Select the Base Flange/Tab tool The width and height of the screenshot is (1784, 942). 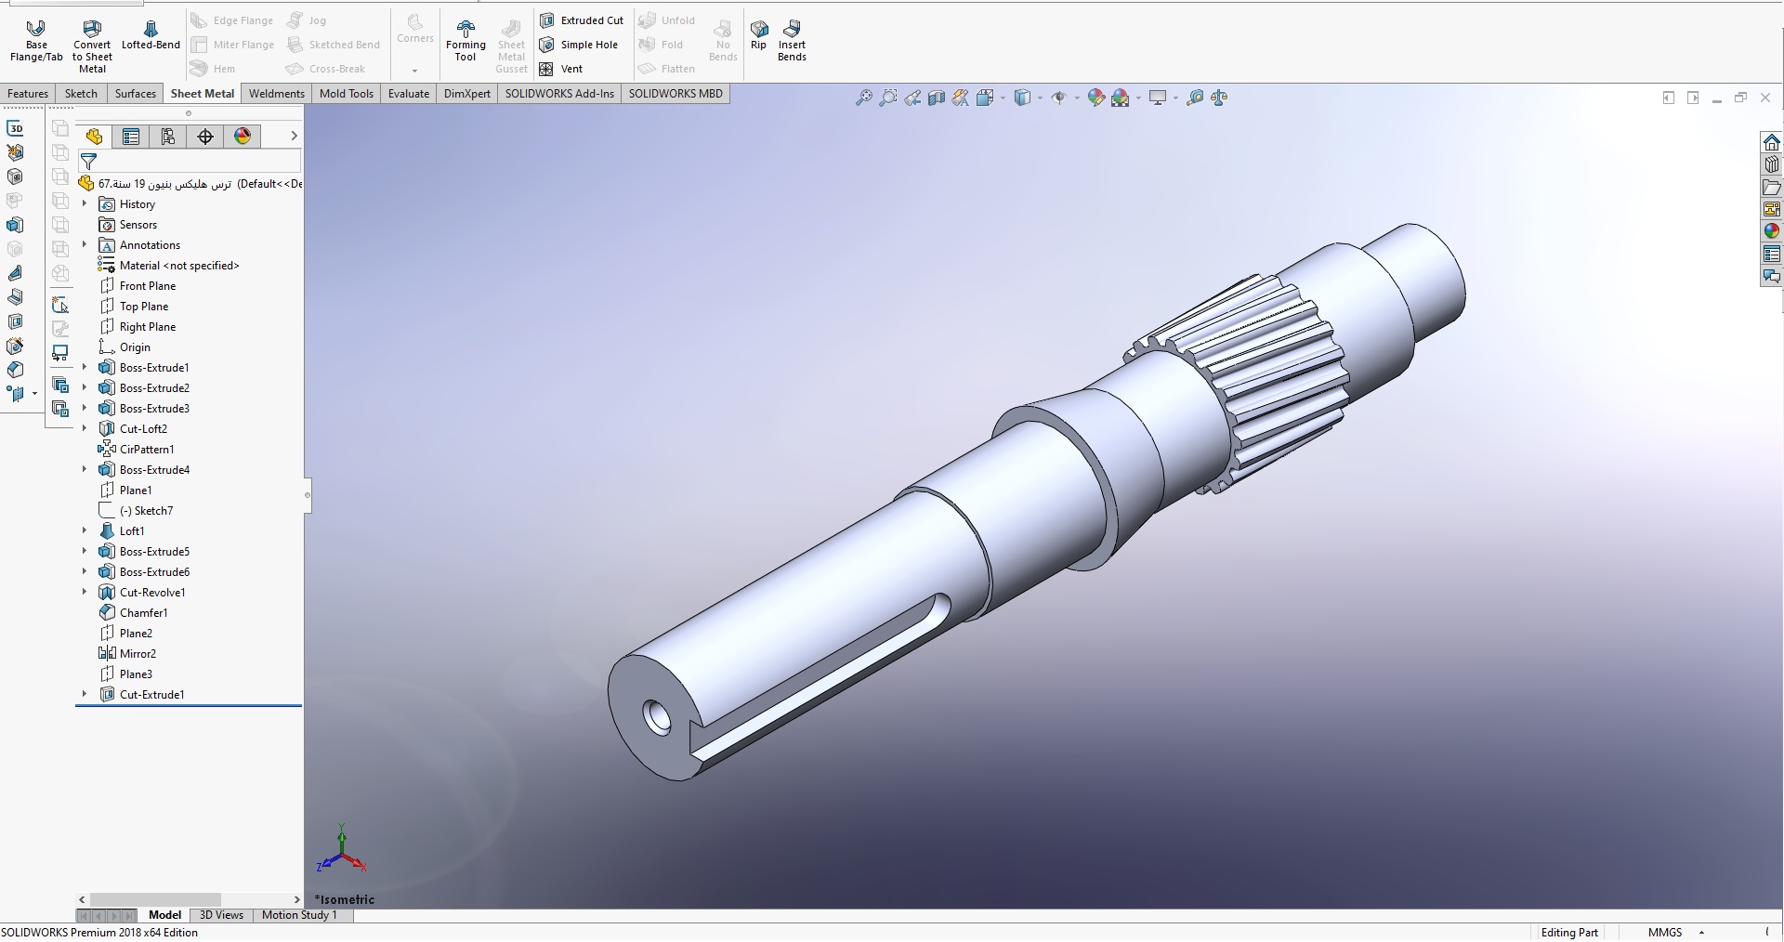tap(36, 41)
